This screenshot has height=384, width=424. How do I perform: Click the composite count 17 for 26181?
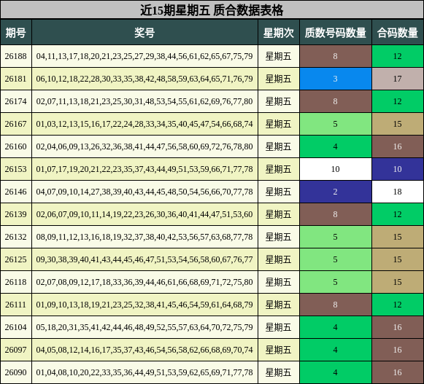[x=398, y=79]
